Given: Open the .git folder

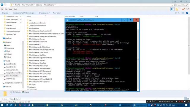Looking at the screenshot, I should (30, 20).
